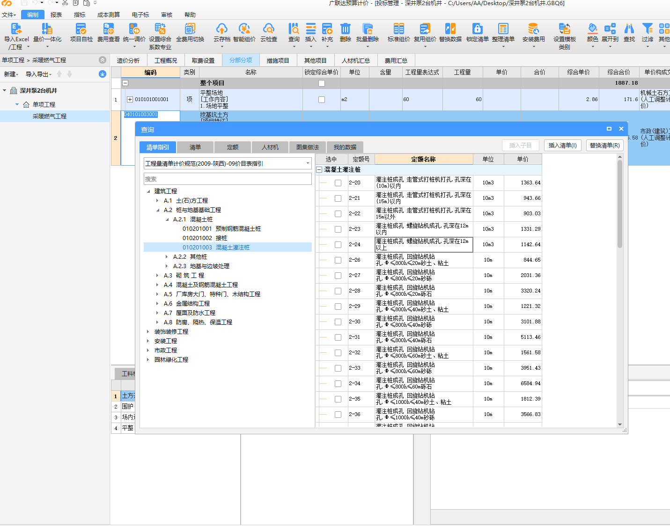Expand the A.1 土(石)方工程 node
The width and height of the screenshot is (670, 526).
(x=157, y=201)
